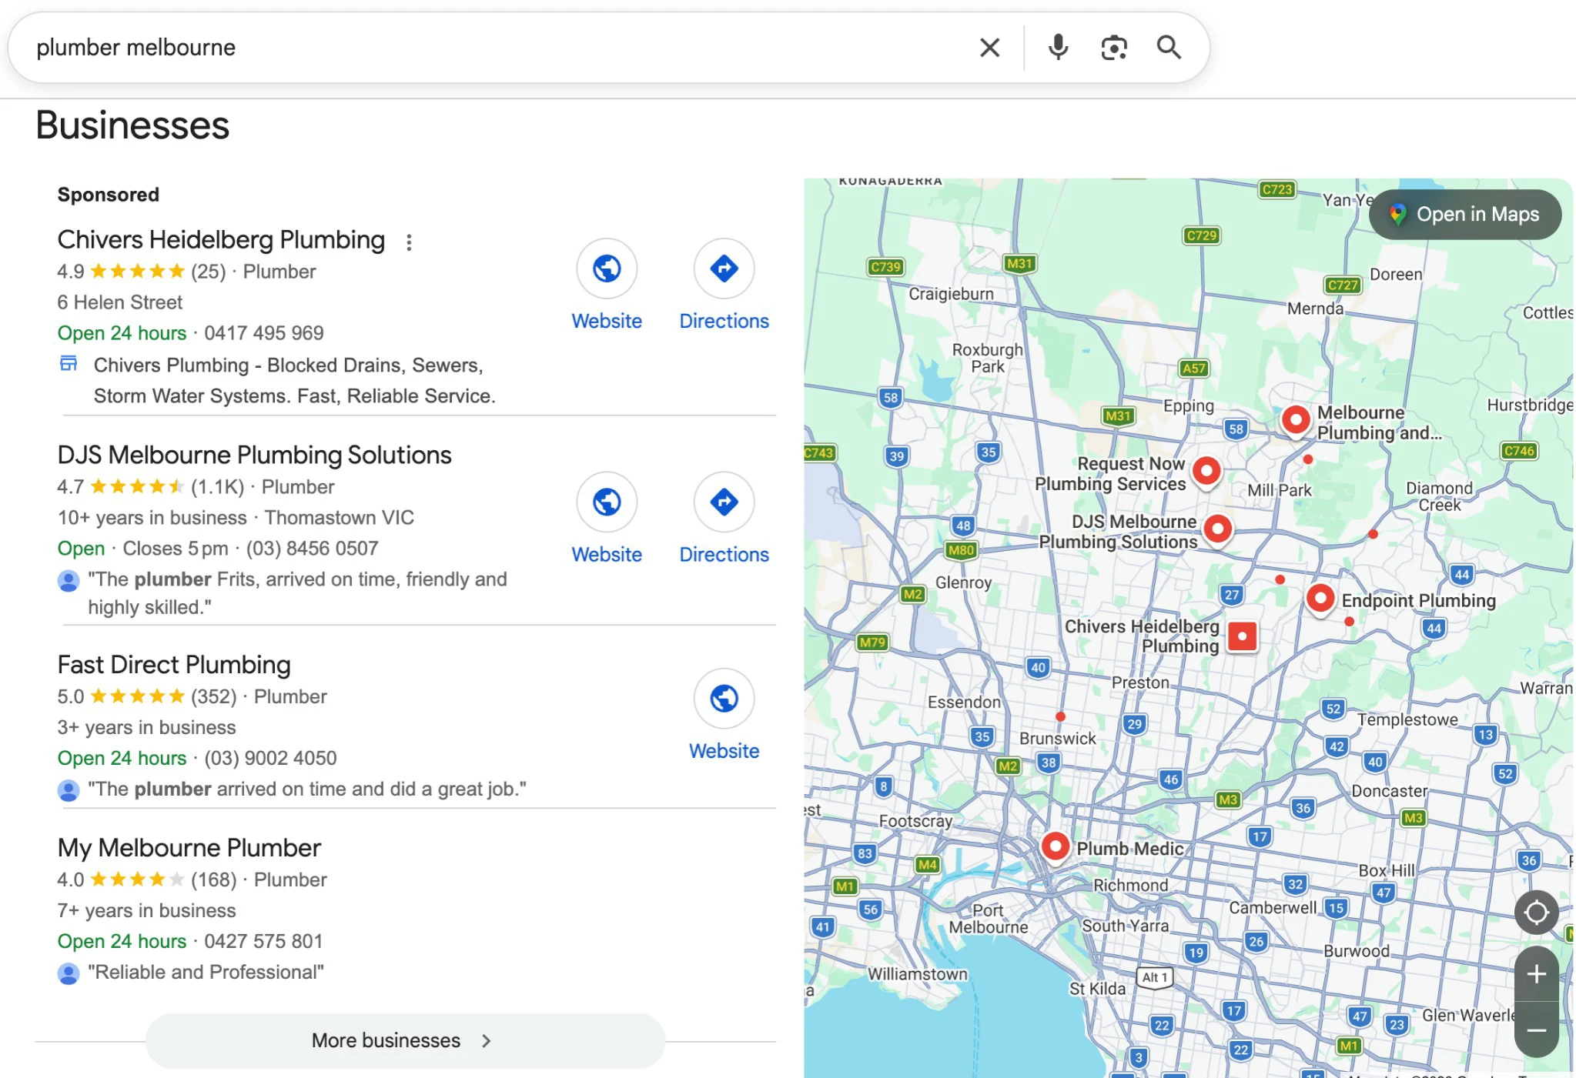Open search by image camera icon
Screen dimensions: 1576x1078
pos(1113,48)
